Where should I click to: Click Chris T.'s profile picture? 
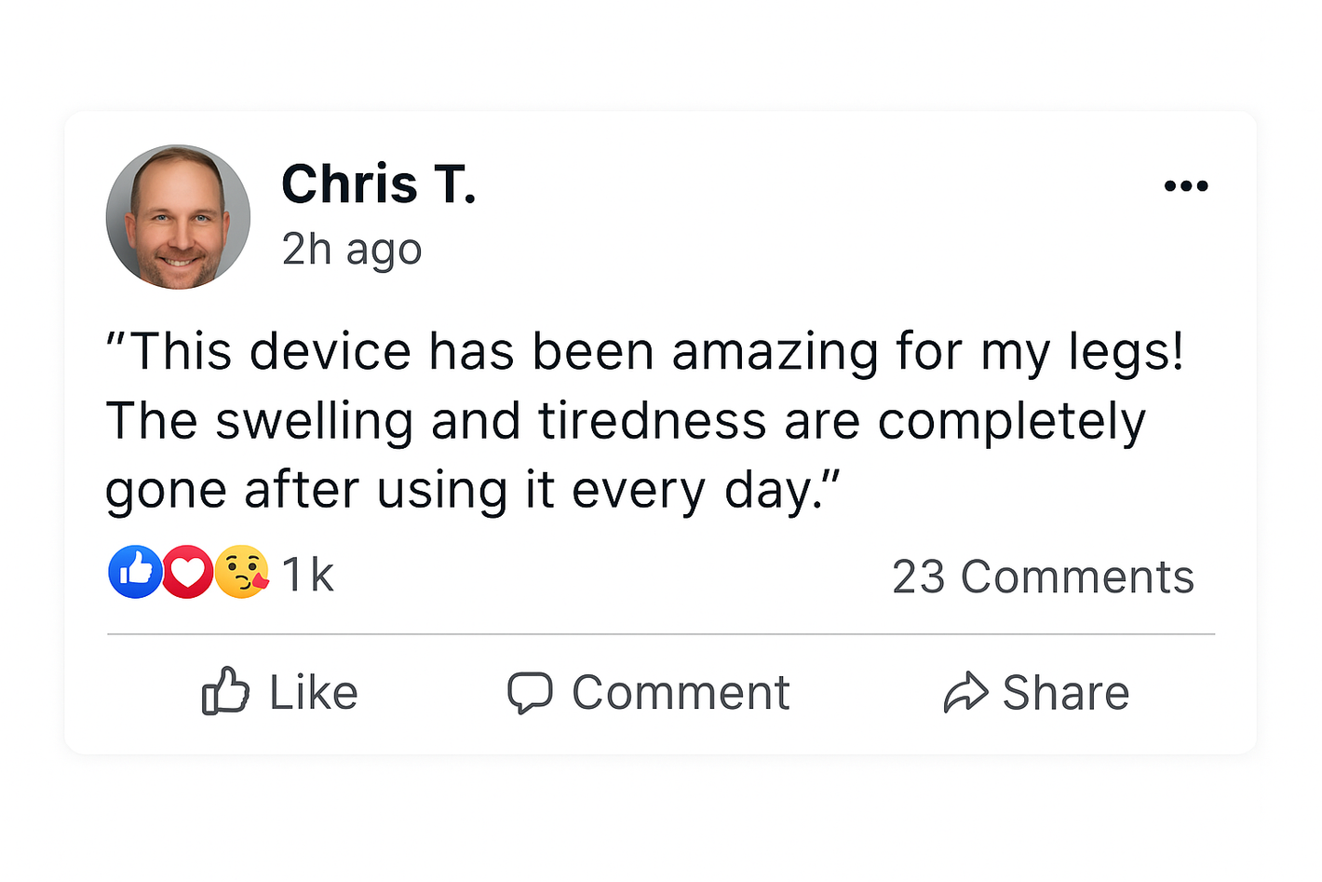click(x=179, y=217)
